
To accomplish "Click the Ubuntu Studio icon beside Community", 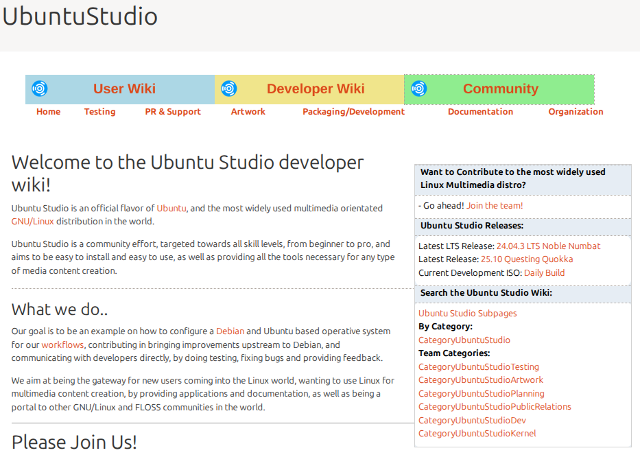I will click(418, 89).
